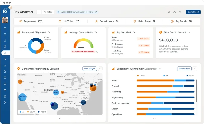Click the department list scrollbar

196,91
